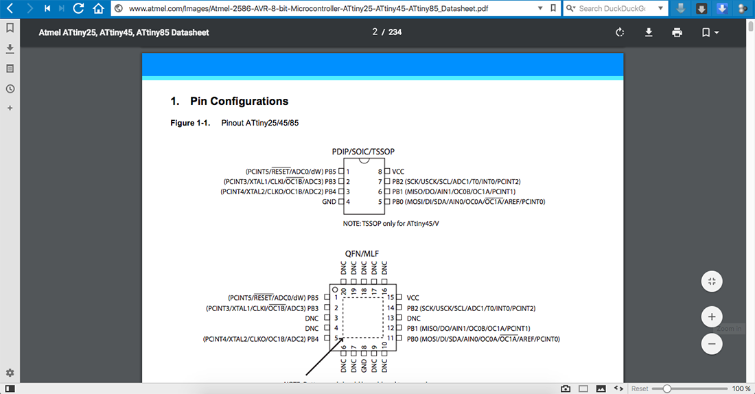
Task: Click the current page number field
Action: click(x=375, y=32)
